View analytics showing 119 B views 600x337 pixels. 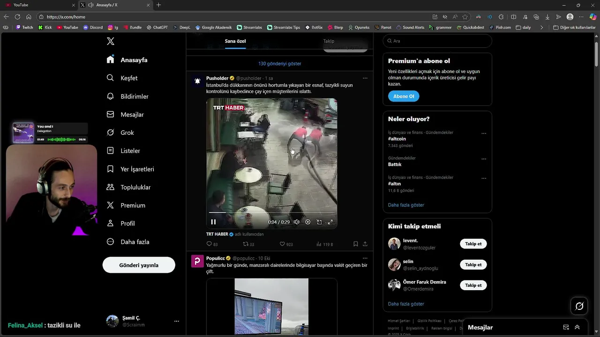pos(324,244)
